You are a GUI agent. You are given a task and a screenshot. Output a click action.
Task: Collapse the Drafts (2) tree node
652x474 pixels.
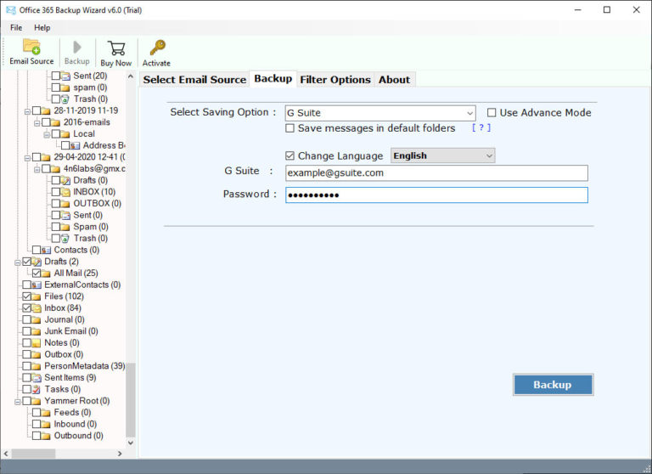18,262
